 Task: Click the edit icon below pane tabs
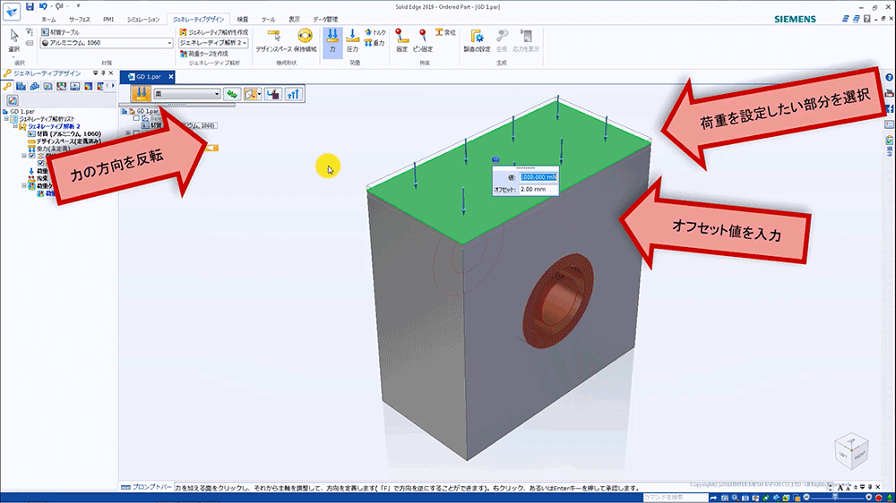[x=12, y=100]
